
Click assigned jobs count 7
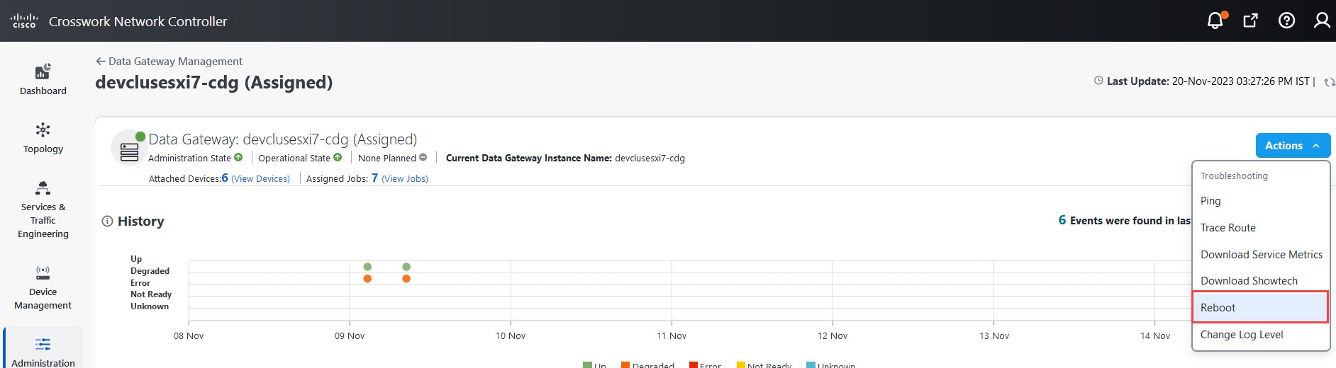(374, 178)
